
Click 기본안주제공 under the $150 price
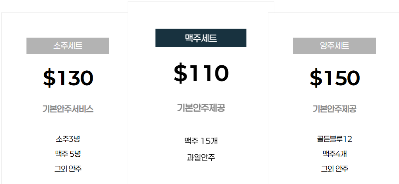pos(334,109)
